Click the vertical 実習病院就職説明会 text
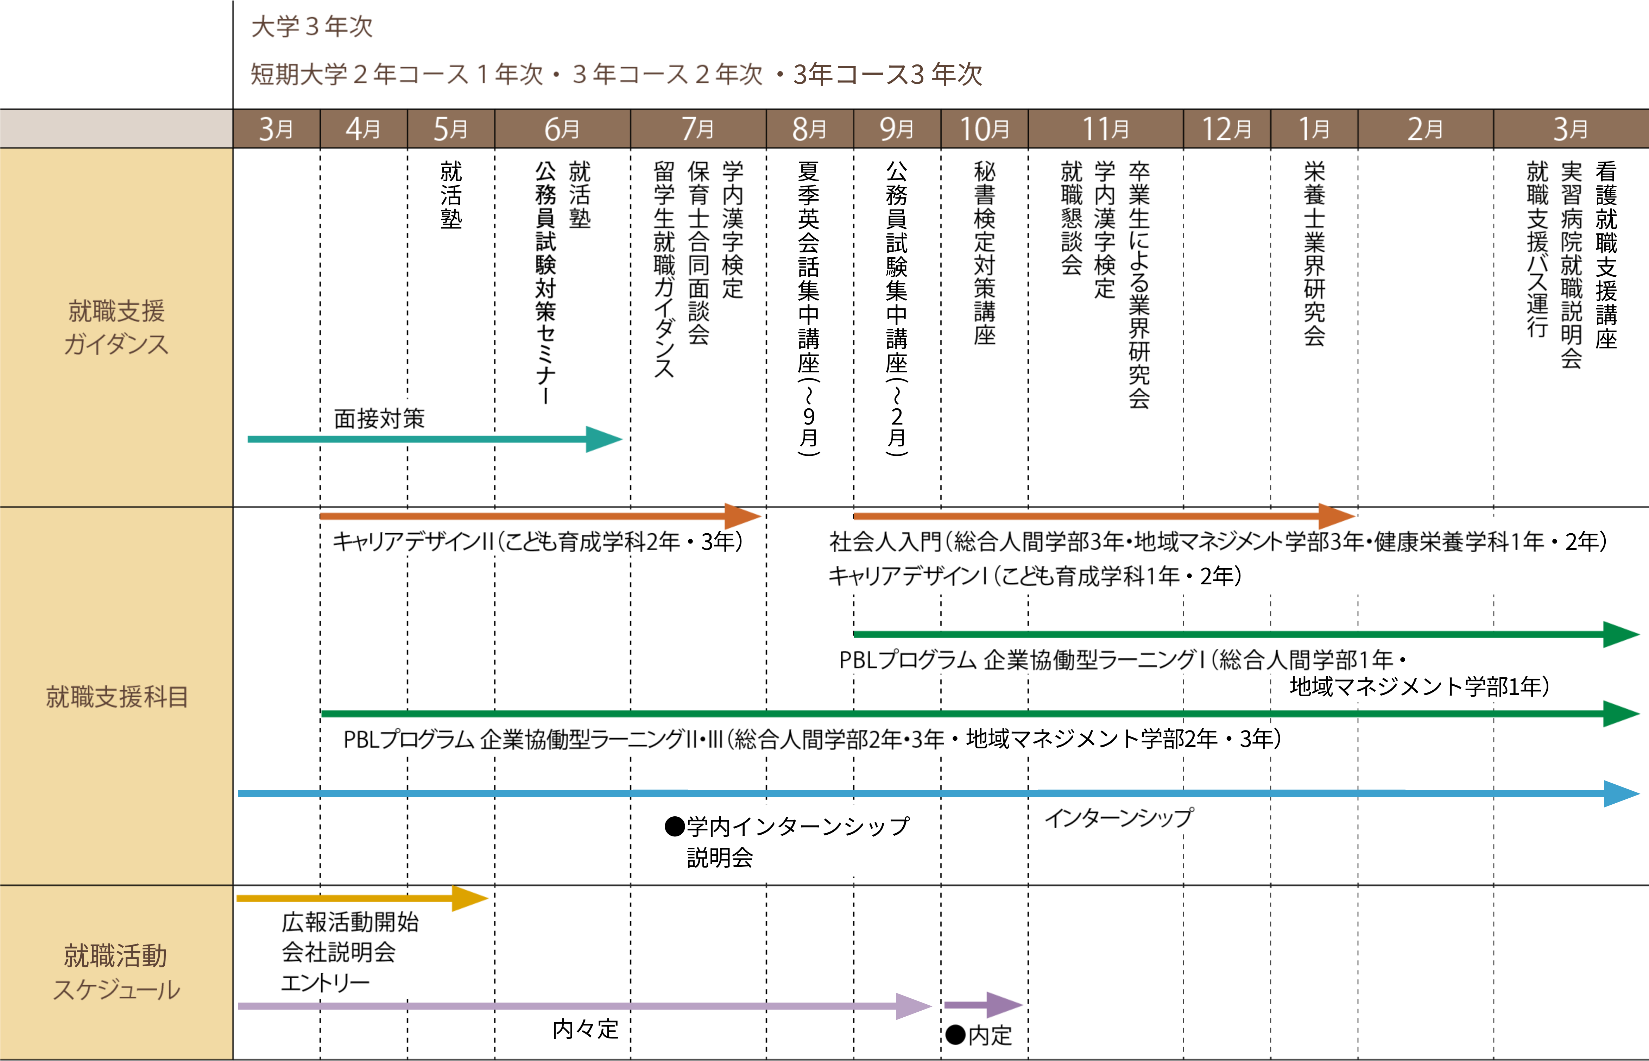Viewport: 1649px width, 1061px height. 1571,265
